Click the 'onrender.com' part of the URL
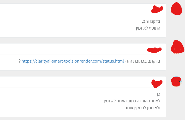This screenshot has height=120, width=185. [x=88, y=61]
